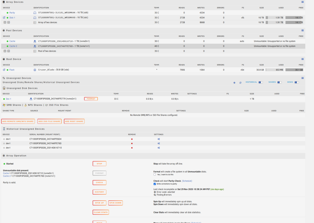This screenshot has height=223, width=314.
Task: Click 'Unmountable: Unsupported or no file system' for Cache
Action: (x=274, y=41)
